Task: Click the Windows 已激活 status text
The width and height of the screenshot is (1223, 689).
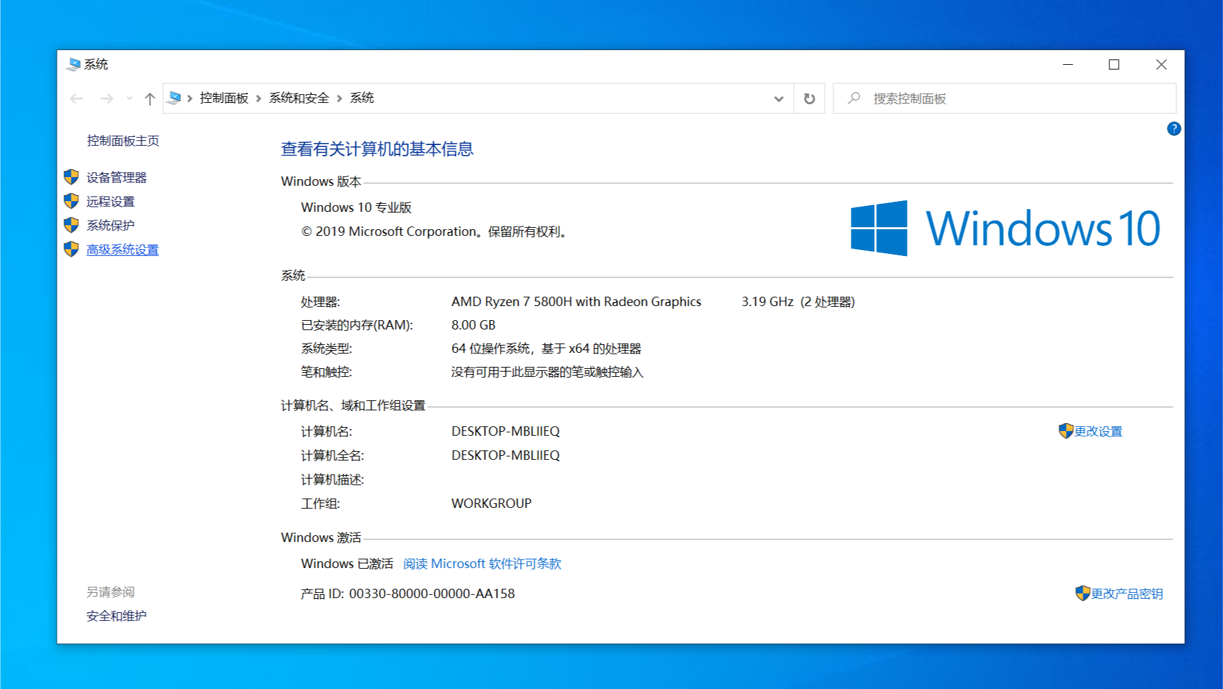Action: tap(347, 564)
